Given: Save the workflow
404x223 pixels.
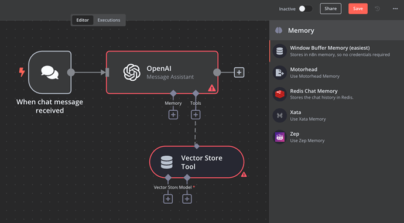Looking at the screenshot, I should pyautogui.click(x=358, y=9).
